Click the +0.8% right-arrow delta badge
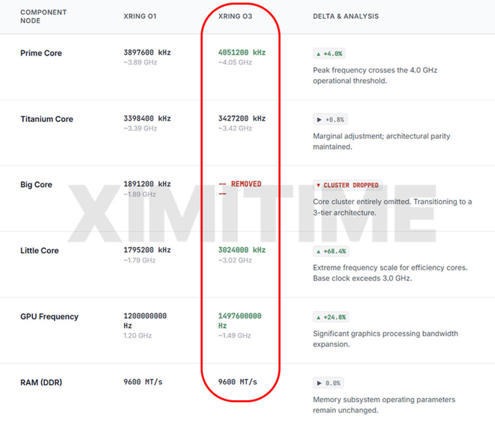The height and width of the screenshot is (426, 495). 330,120
